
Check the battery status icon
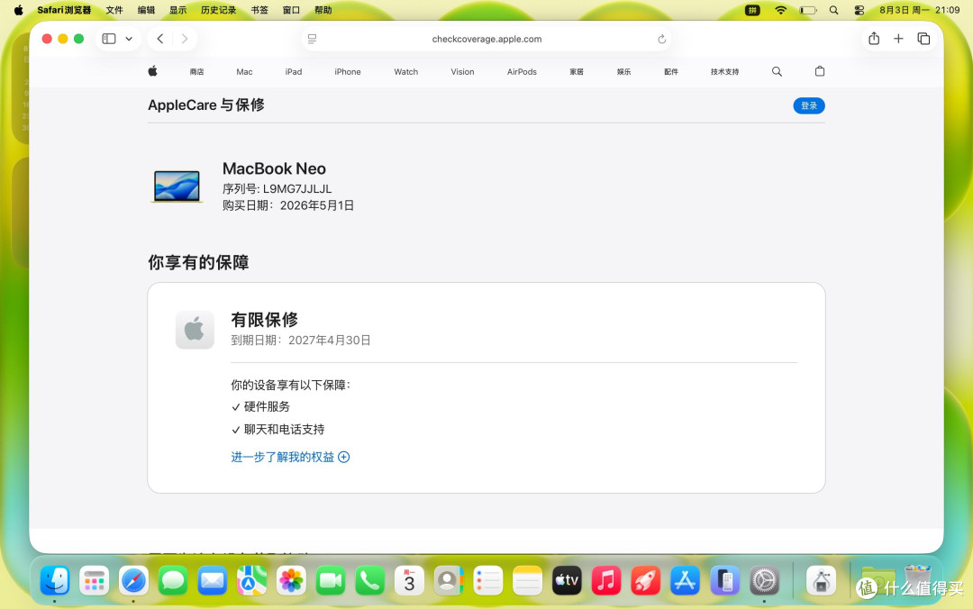(807, 10)
